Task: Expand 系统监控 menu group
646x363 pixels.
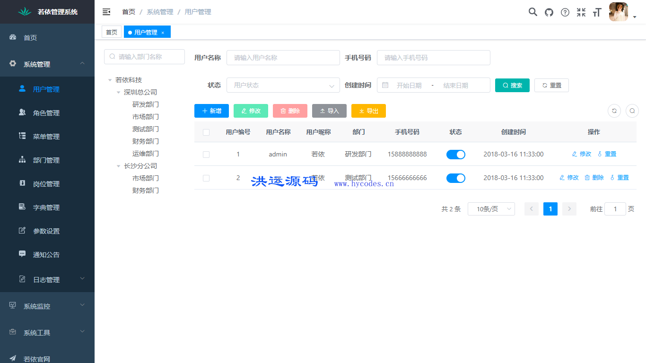Action: point(47,306)
